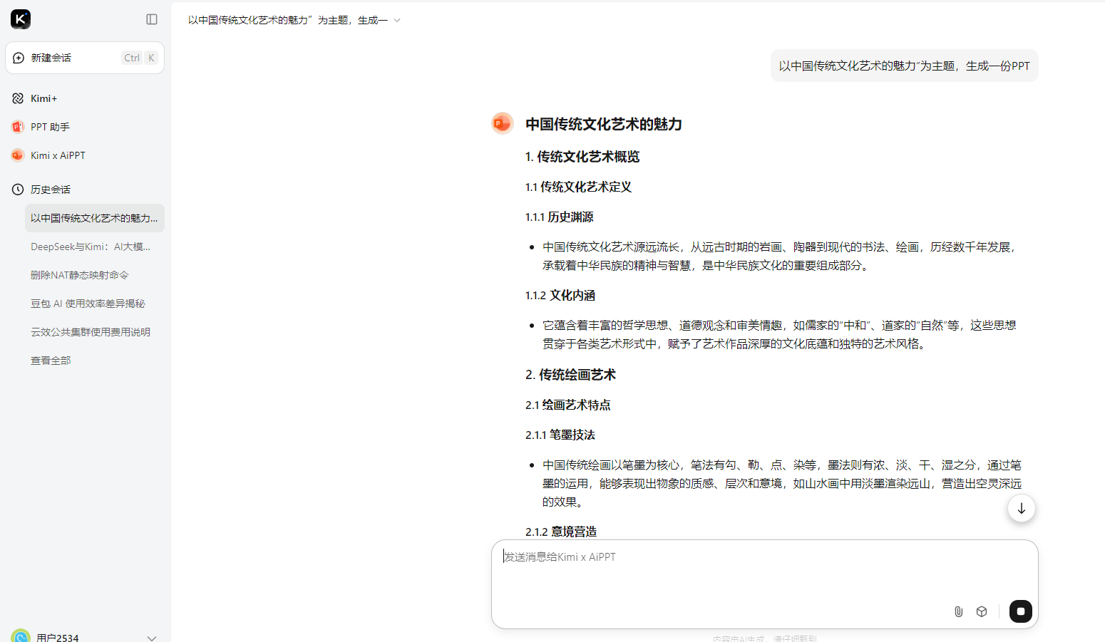Open the 删除NAT静态映射命令 conversation
This screenshot has height=642, width=1105.
pyautogui.click(x=79, y=275)
